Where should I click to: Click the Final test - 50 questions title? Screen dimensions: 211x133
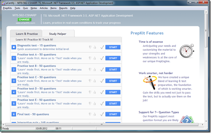pyautogui.click(x=33, y=114)
